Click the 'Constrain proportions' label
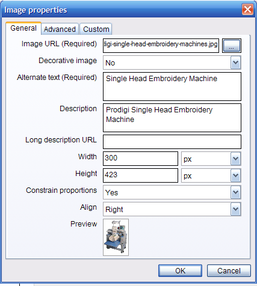Screen dimensions: 257x286 pyautogui.click(x=61, y=190)
